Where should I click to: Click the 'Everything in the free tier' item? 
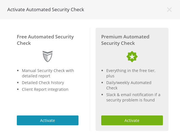131,73
